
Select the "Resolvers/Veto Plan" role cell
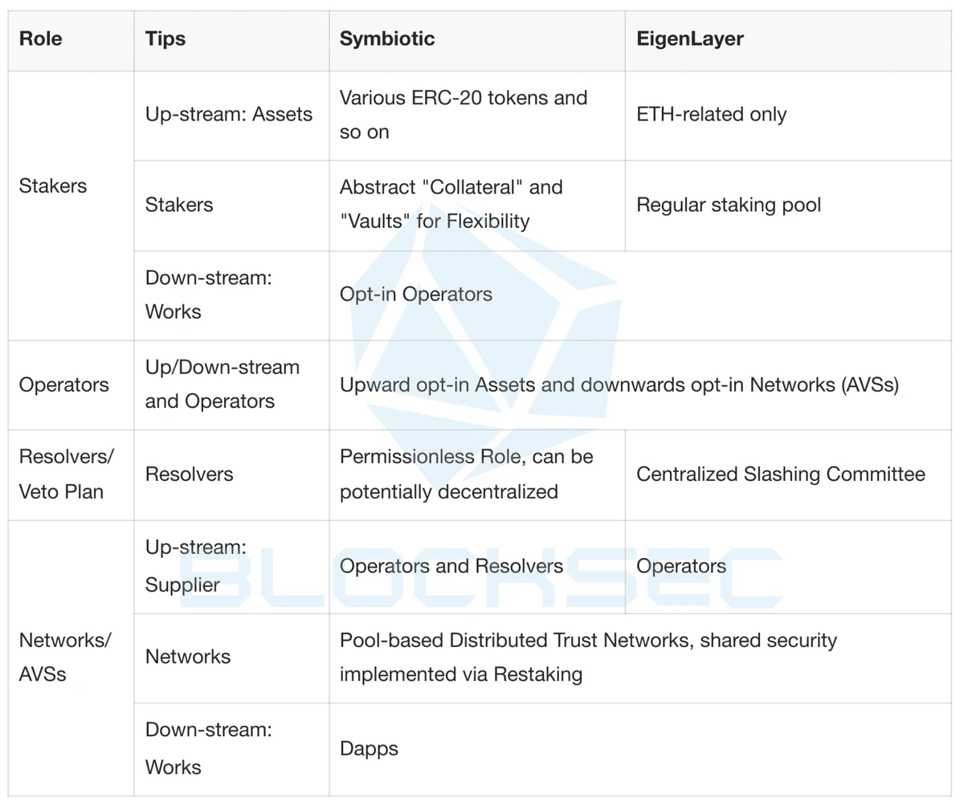click(67, 474)
